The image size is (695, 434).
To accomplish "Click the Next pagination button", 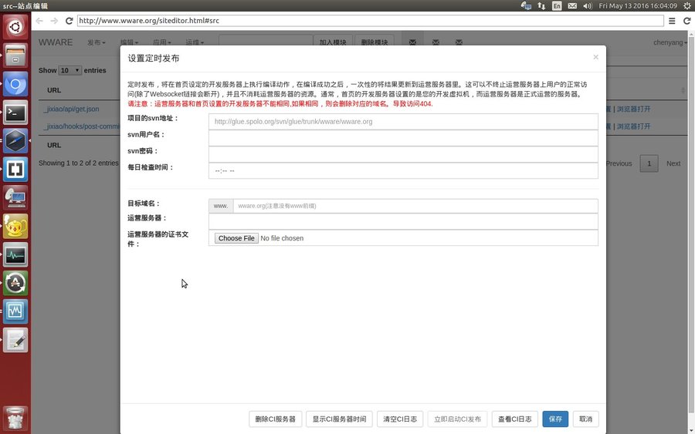I will click(673, 163).
